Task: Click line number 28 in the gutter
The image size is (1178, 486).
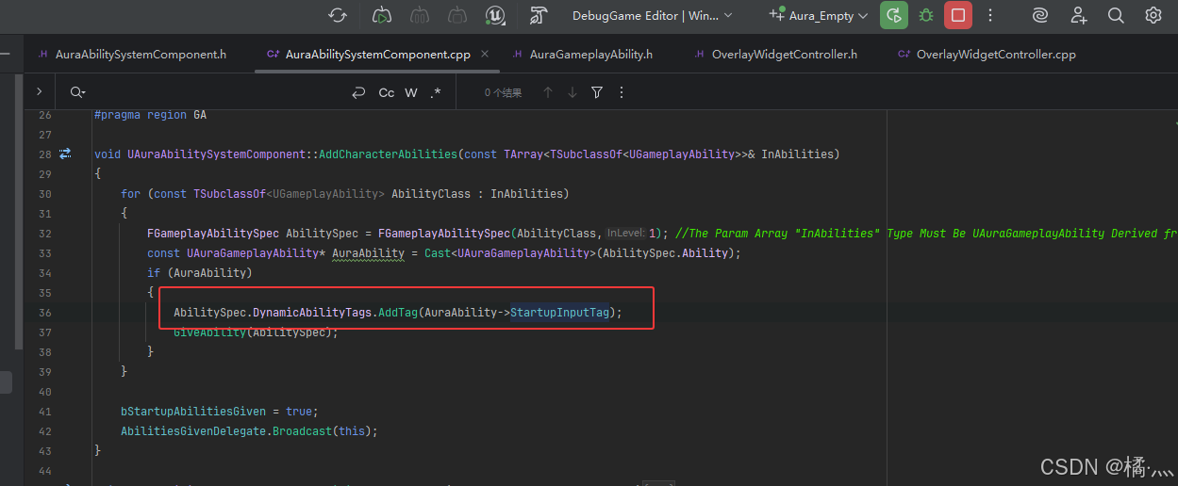Action: (x=45, y=154)
